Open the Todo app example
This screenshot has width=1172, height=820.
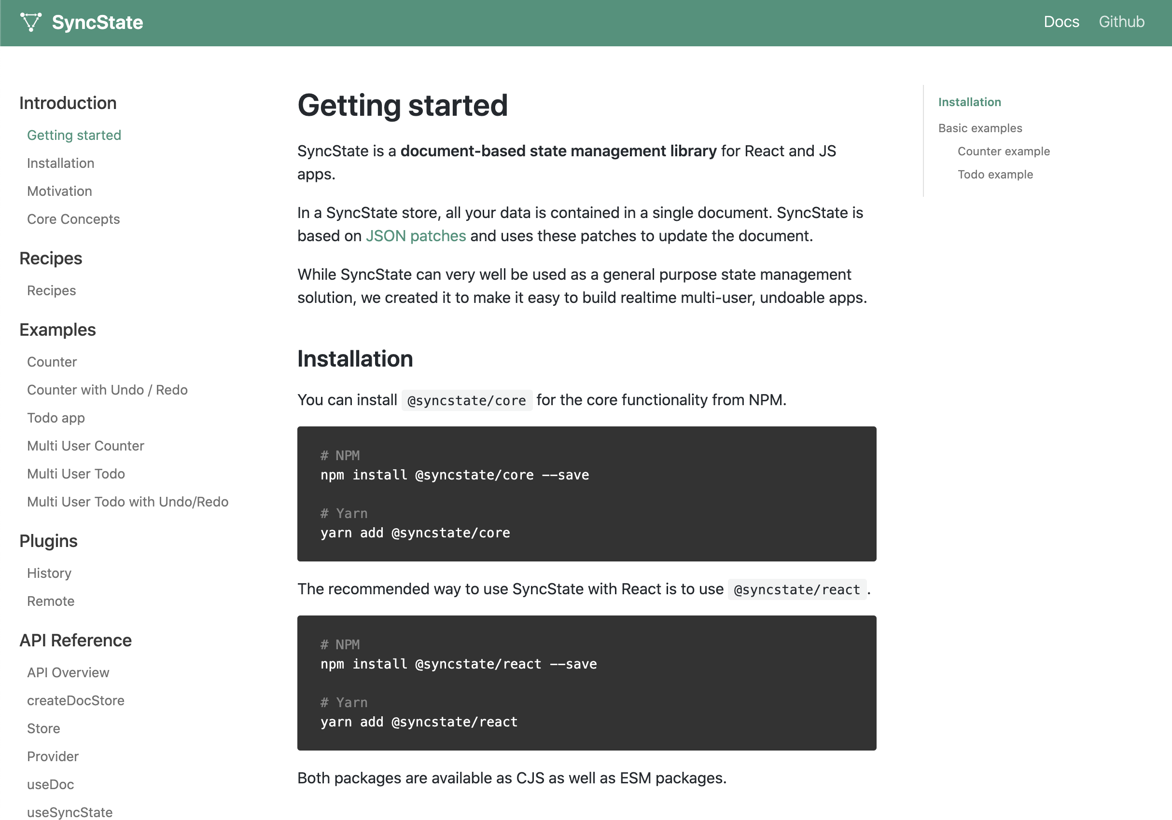pyautogui.click(x=56, y=418)
